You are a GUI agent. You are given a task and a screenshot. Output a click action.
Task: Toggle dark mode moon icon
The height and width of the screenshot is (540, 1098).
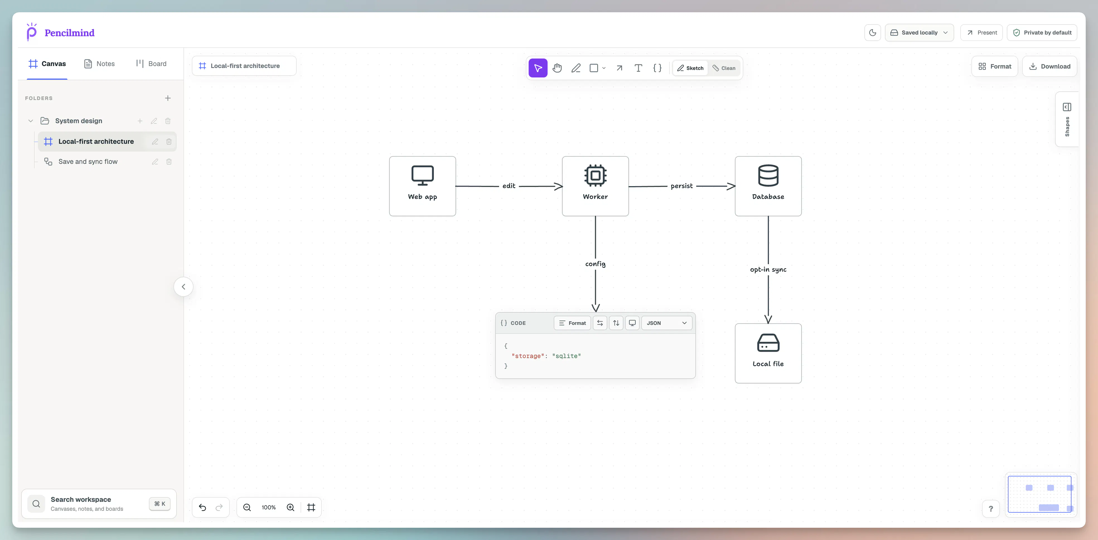click(872, 33)
